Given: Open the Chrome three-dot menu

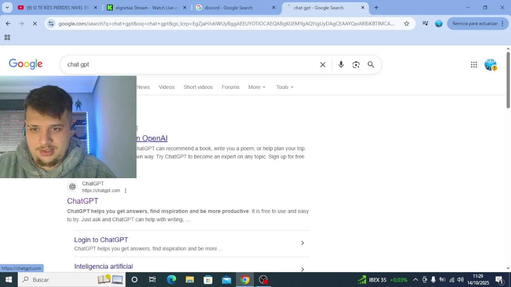Looking at the screenshot, I should 502,24.
